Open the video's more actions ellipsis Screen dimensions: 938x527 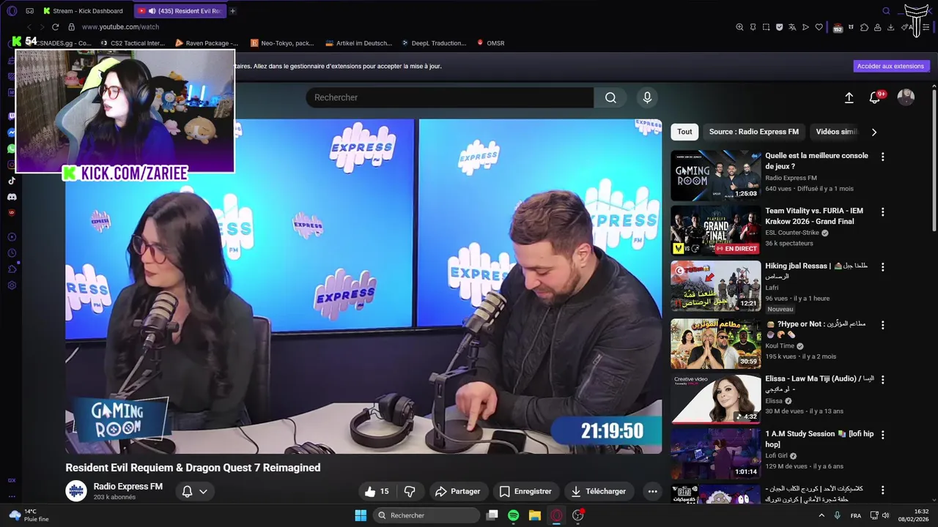pyautogui.click(x=652, y=491)
